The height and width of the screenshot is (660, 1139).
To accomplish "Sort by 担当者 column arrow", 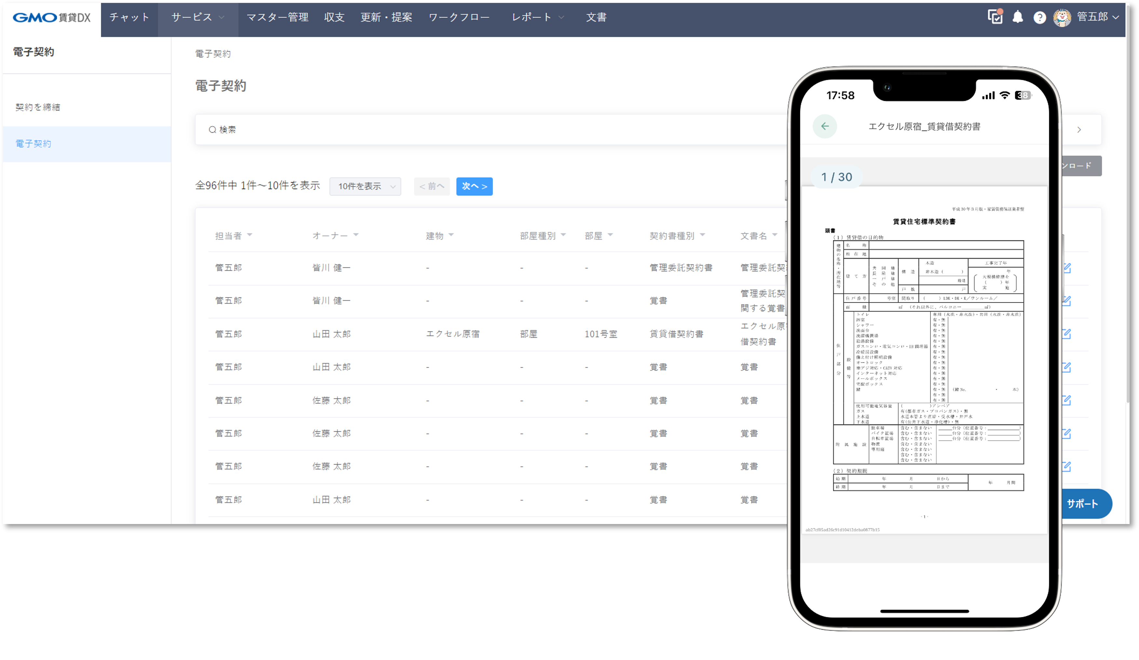I will coord(250,235).
